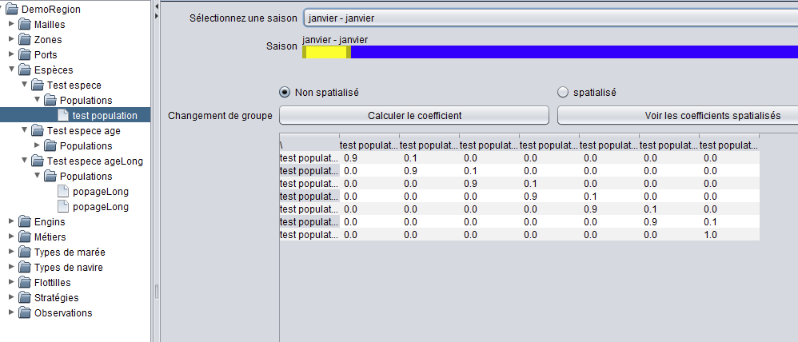Click the table cell containing 1.0
This screenshot has width=798, height=342.
(x=729, y=235)
